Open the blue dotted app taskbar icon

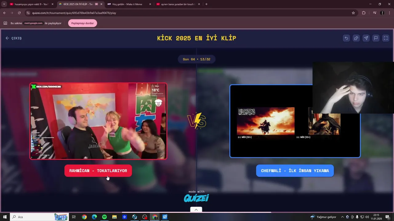coord(125,217)
